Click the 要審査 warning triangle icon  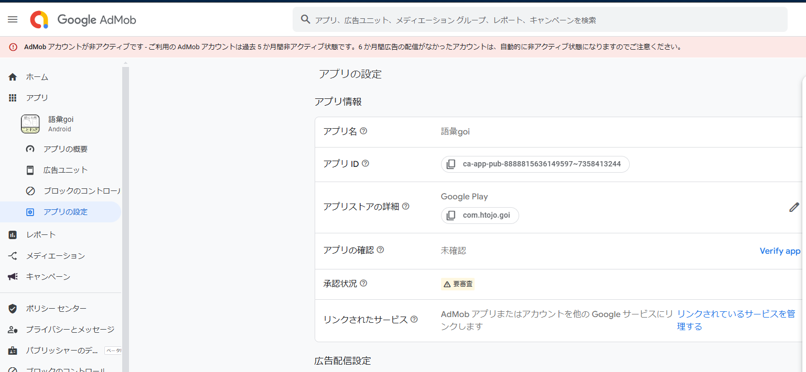click(x=447, y=284)
